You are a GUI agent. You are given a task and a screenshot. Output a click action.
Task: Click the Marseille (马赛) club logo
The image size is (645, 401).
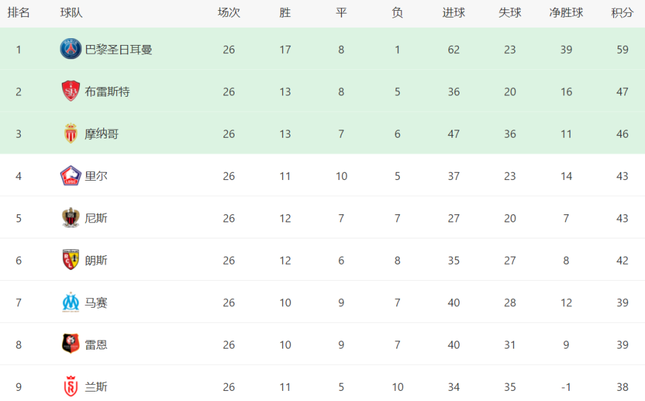(71, 302)
